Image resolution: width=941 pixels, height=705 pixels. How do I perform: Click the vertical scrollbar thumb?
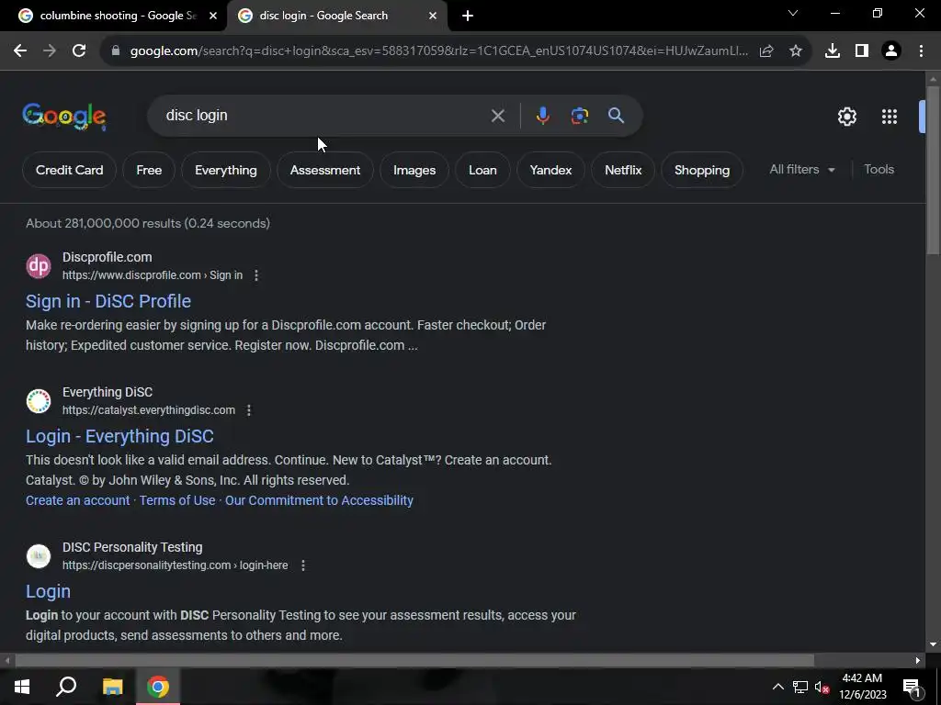point(933,171)
